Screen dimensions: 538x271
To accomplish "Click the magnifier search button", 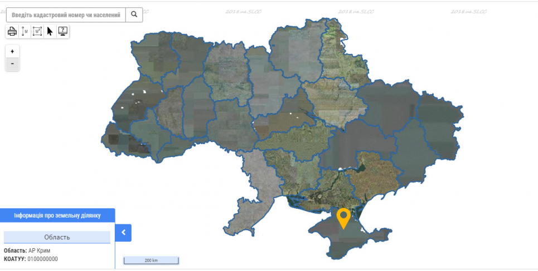I will tap(134, 15).
